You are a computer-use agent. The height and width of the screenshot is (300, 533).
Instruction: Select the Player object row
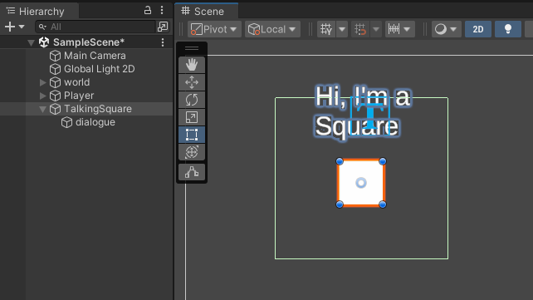pyautogui.click(x=86, y=96)
